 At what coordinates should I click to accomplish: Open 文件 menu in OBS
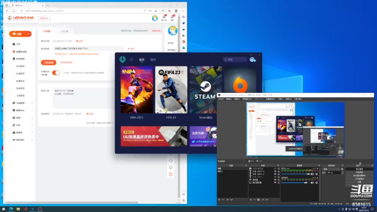(x=221, y=99)
